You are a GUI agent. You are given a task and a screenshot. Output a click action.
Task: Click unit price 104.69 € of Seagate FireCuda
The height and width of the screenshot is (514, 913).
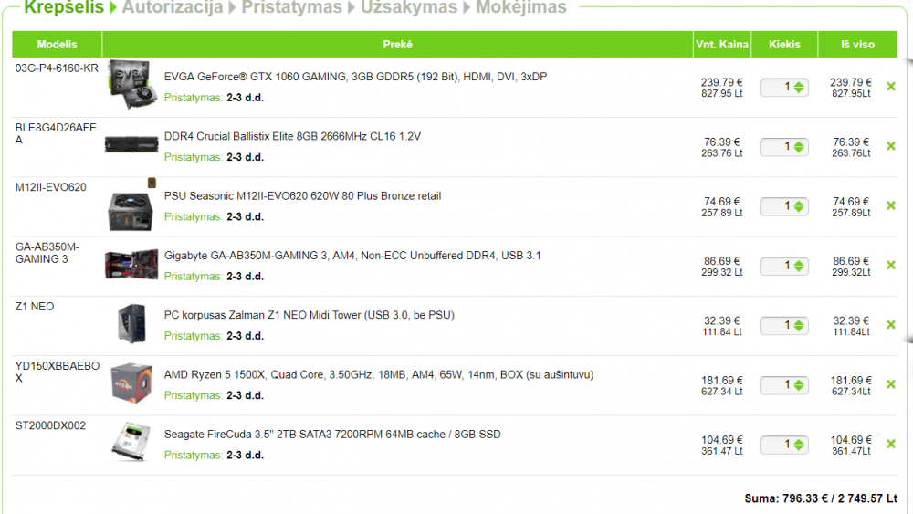coord(722,439)
